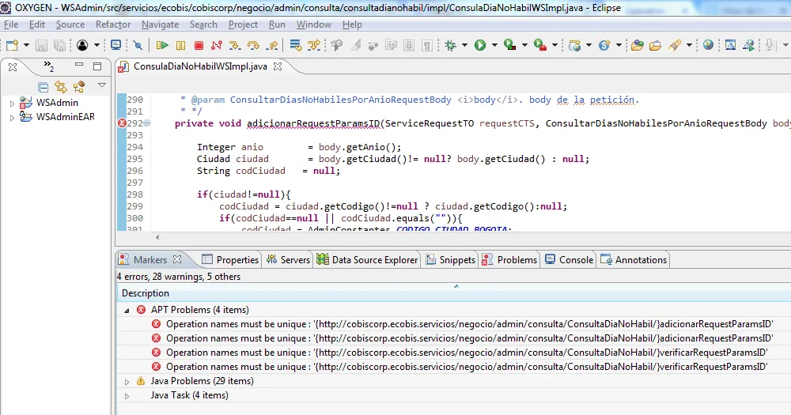The width and height of the screenshot is (791, 415).
Task: Switch to the Annotations tab
Action: (x=634, y=260)
